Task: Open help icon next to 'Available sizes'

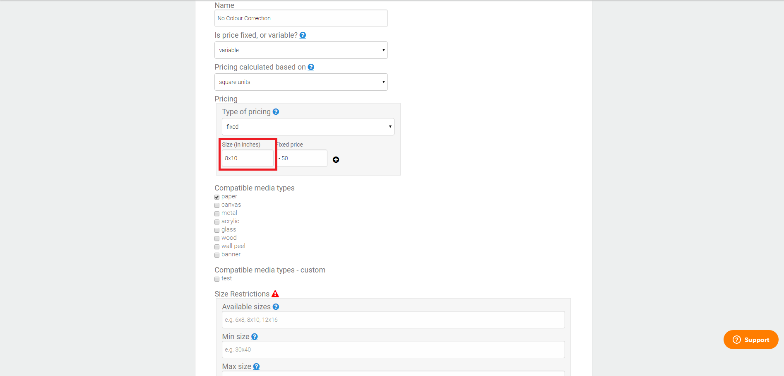Action: point(276,307)
